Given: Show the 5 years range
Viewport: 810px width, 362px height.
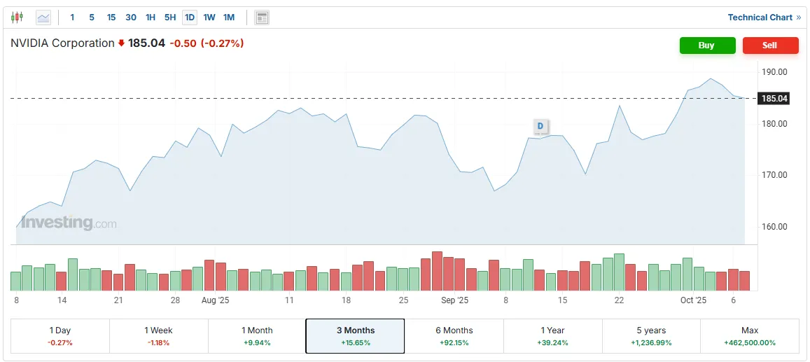Looking at the screenshot, I should pyautogui.click(x=651, y=336).
